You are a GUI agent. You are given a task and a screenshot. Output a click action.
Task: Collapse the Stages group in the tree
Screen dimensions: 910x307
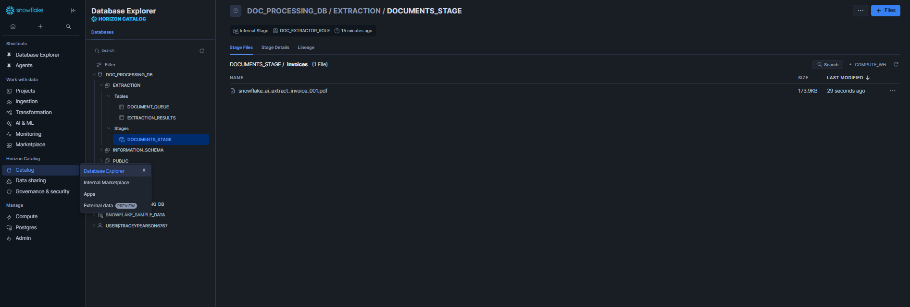108,128
